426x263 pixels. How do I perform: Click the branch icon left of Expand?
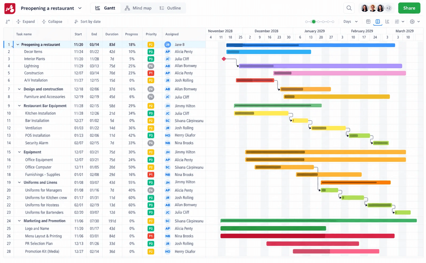(x=8, y=22)
